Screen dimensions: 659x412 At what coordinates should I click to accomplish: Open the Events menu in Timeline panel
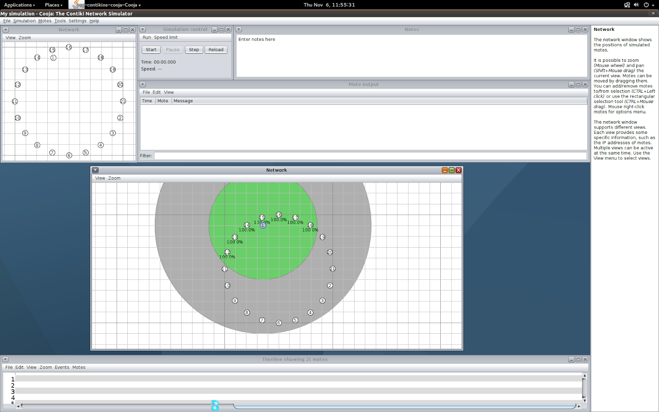[62, 368]
